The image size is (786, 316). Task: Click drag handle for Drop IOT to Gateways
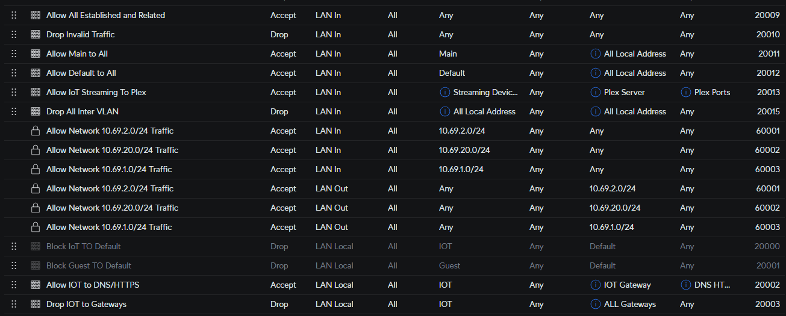[x=14, y=304]
